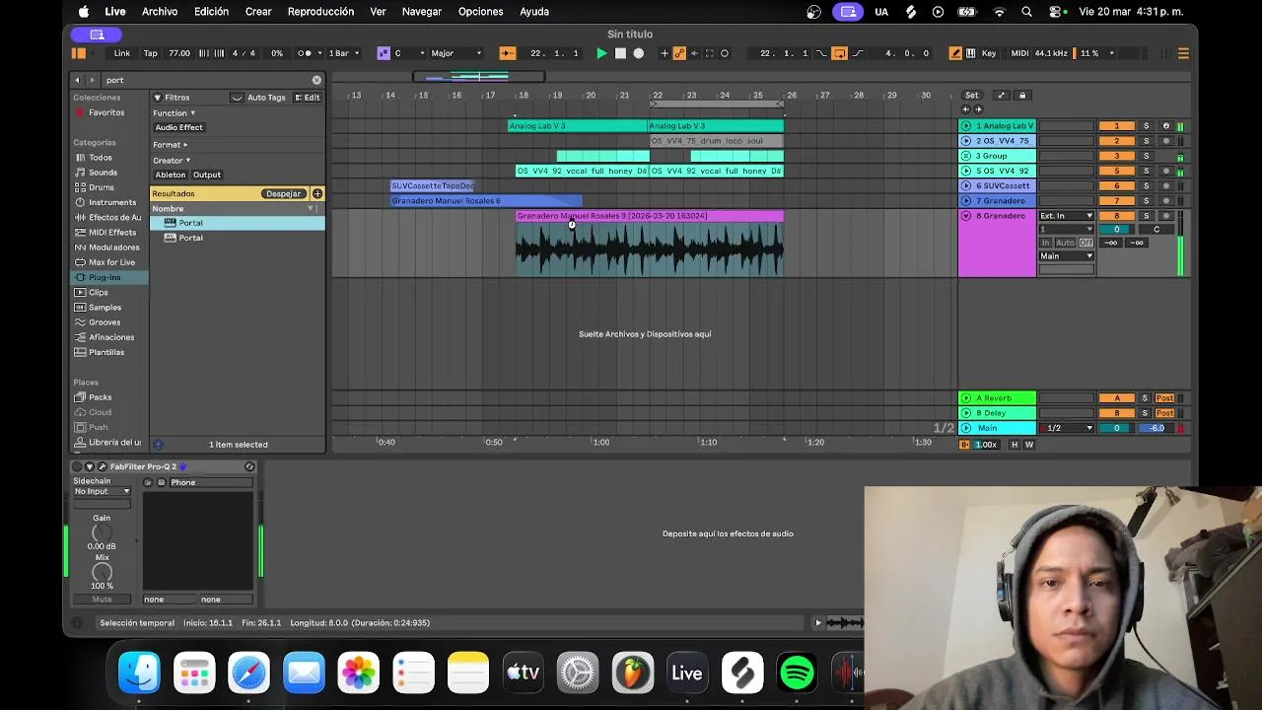
Task: Click the Main track volume -6.0
Action: [x=1157, y=428]
